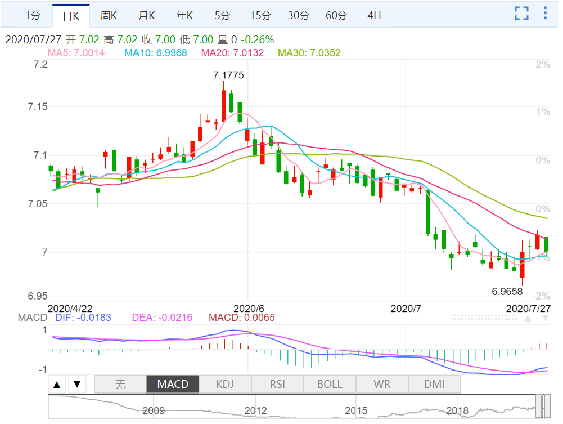
Task: Switch to the 周K weekly chart tab
Action: pos(109,16)
